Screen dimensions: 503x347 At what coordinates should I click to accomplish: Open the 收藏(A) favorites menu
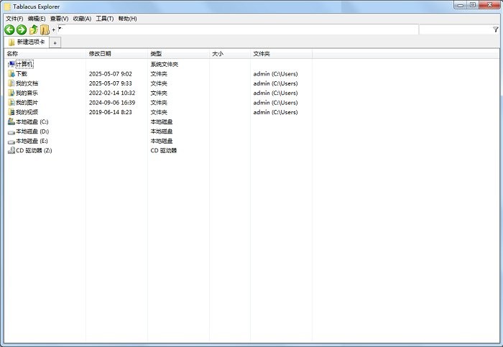click(82, 18)
